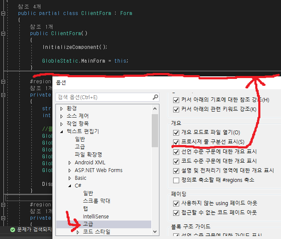Image resolution: width=281 pixels, height=239 pixels.
Task: Toggle 커서 아래의 기호에 대한 참조 강조 checkbox
Action: 176,100
